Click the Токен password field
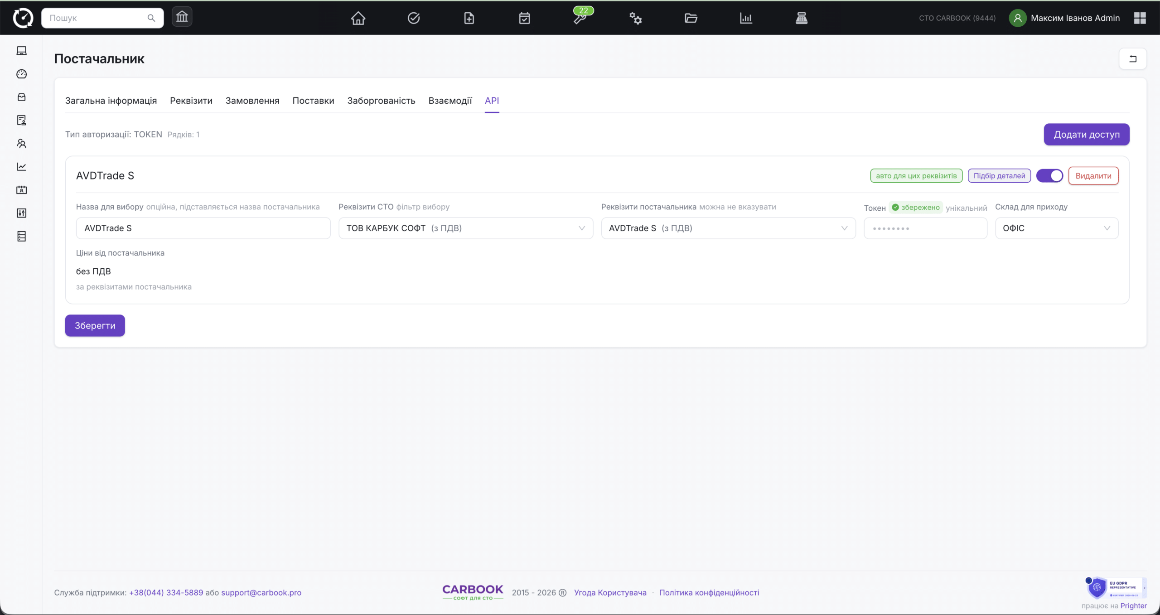The image size is (1160, 615). [x=925, y=228]
